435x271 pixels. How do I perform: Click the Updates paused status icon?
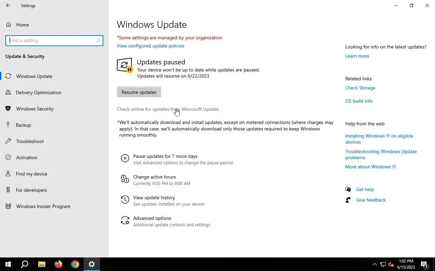click(125, 65)
